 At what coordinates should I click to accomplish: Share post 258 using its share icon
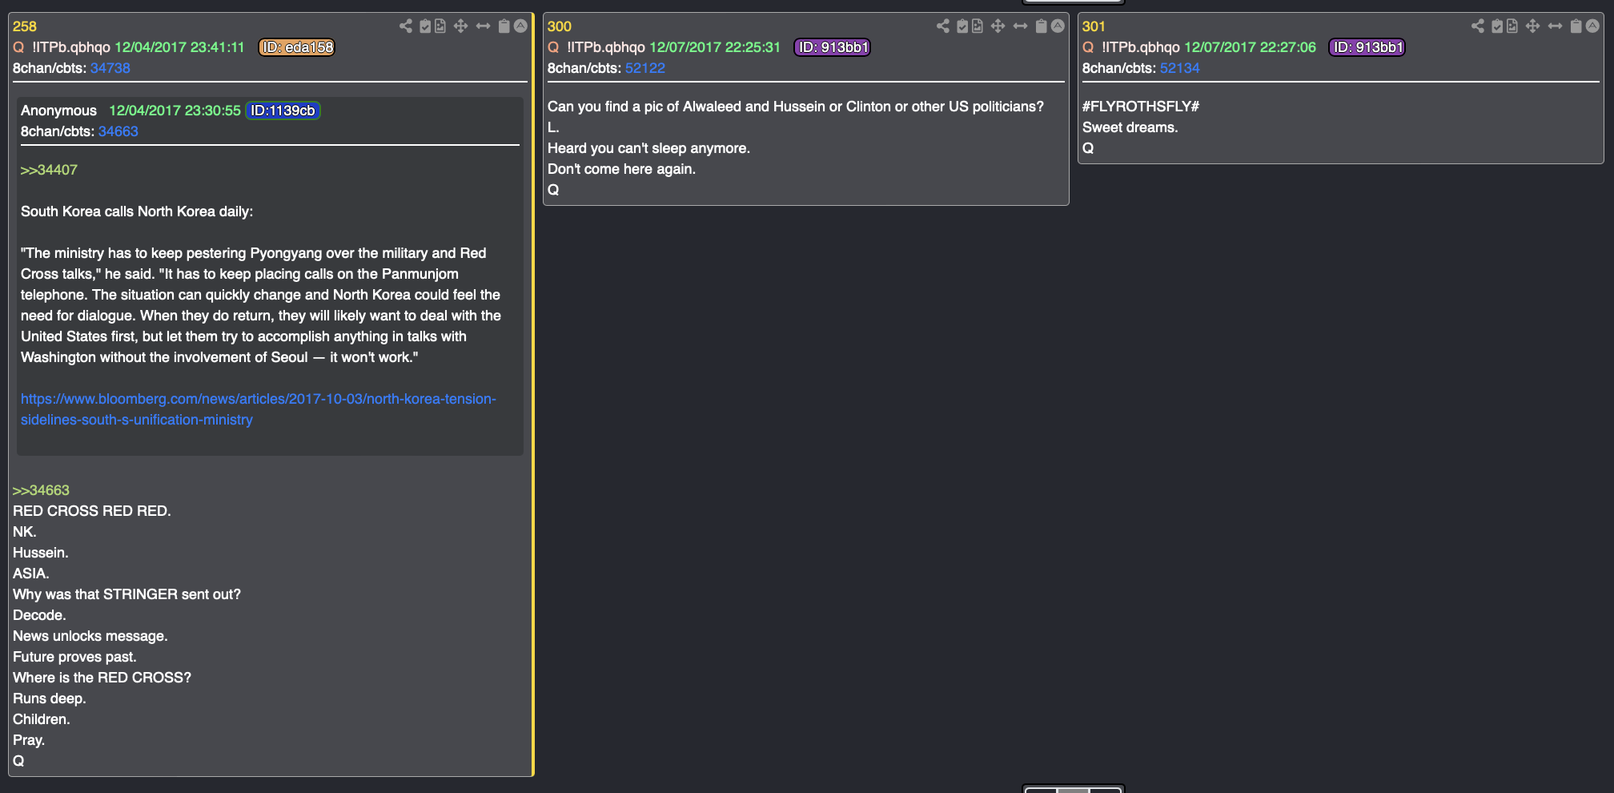(x=406, y=26)
